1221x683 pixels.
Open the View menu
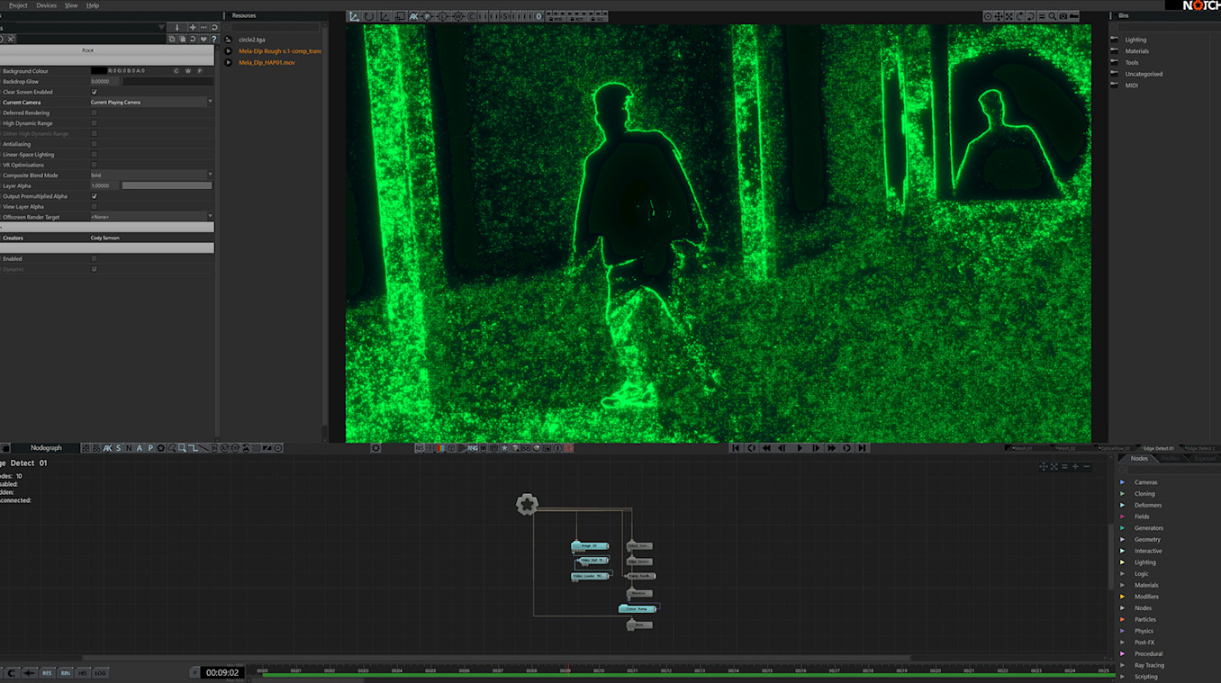71,5
